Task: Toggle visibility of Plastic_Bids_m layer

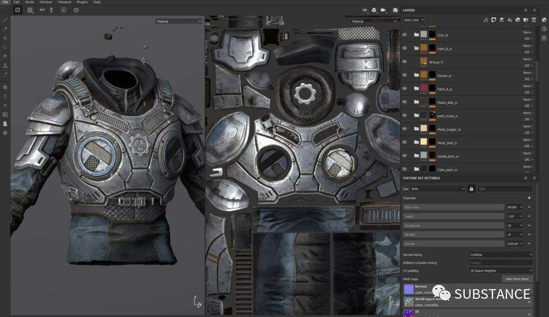Action: point(404,102)
